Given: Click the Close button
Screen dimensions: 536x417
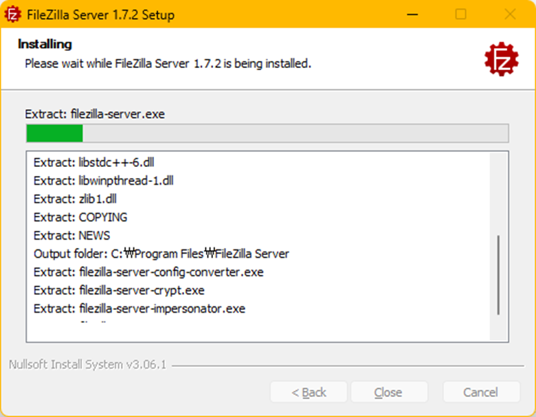Looking at the screenshot, I should pyautogui.click(x=389, y=392).
